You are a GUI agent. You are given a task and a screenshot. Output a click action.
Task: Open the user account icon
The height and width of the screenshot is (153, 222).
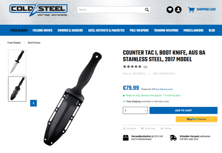coord(178,10)
